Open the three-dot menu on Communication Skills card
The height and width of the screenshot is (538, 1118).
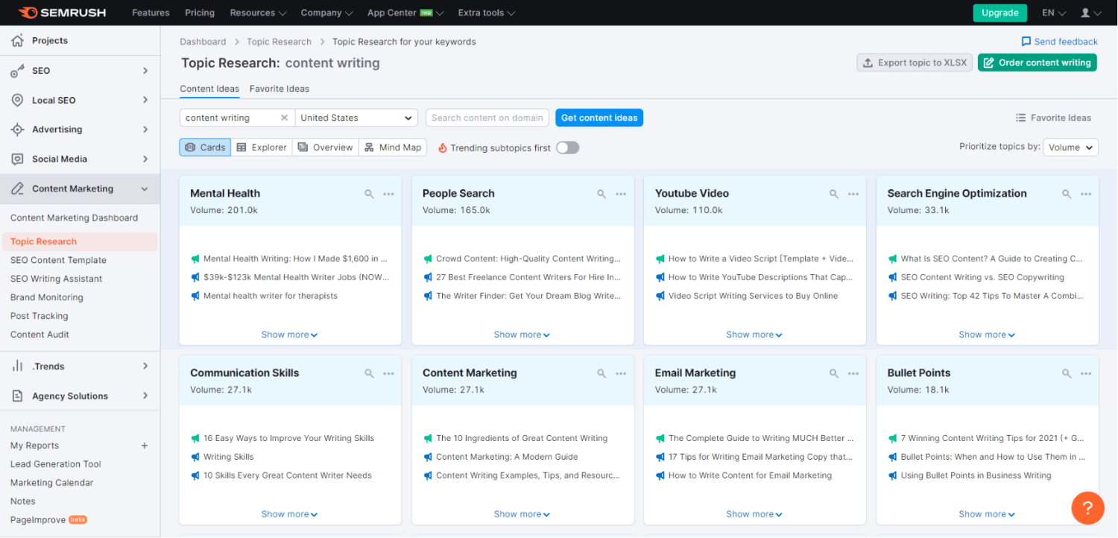pos(388,373)
